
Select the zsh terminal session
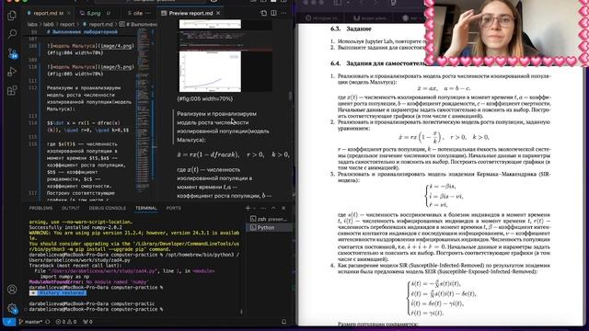click(269, 219)
